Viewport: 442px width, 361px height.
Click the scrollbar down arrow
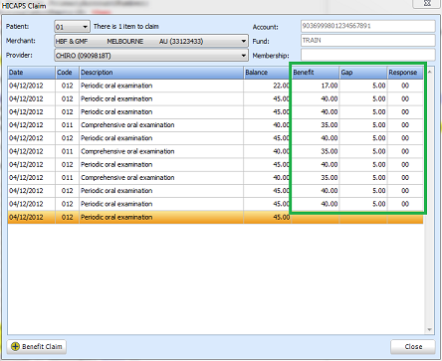click(430, 329)
